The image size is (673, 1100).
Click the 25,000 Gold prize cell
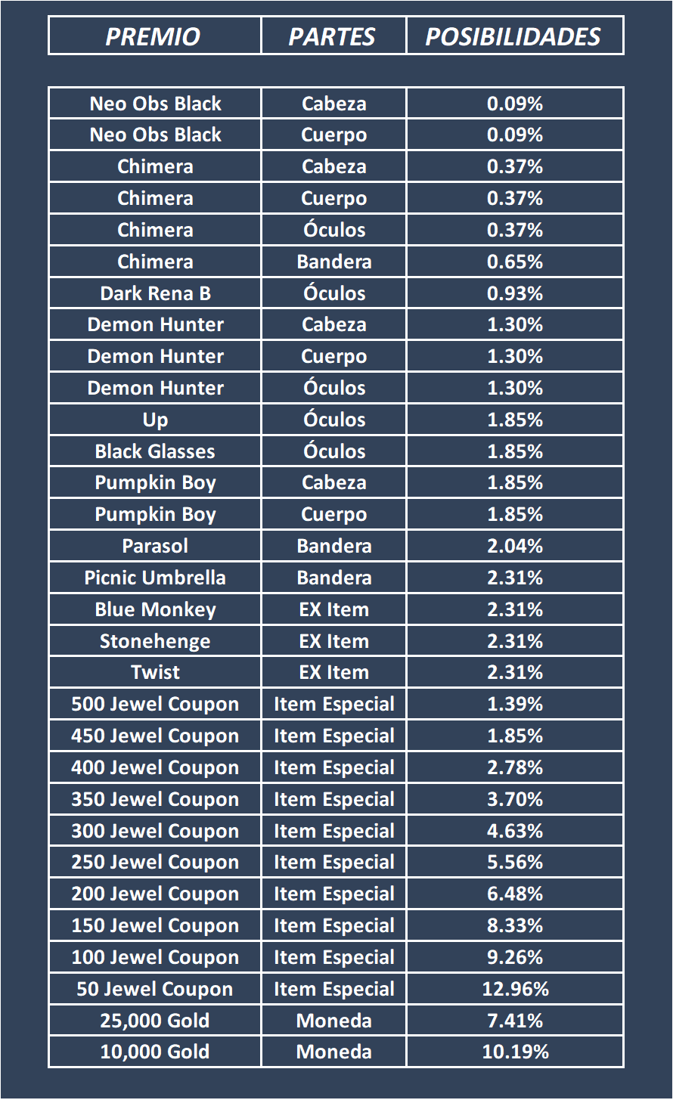(x=155, y=1021)
